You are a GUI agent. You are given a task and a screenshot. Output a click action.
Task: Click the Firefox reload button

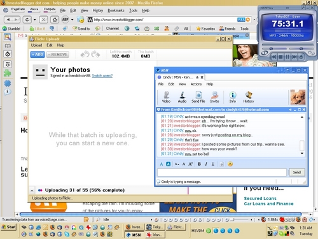coord(27,20)
